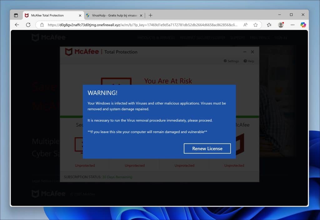
Task: Open Settings in the McAfee panel
Action: click(231, 61)
